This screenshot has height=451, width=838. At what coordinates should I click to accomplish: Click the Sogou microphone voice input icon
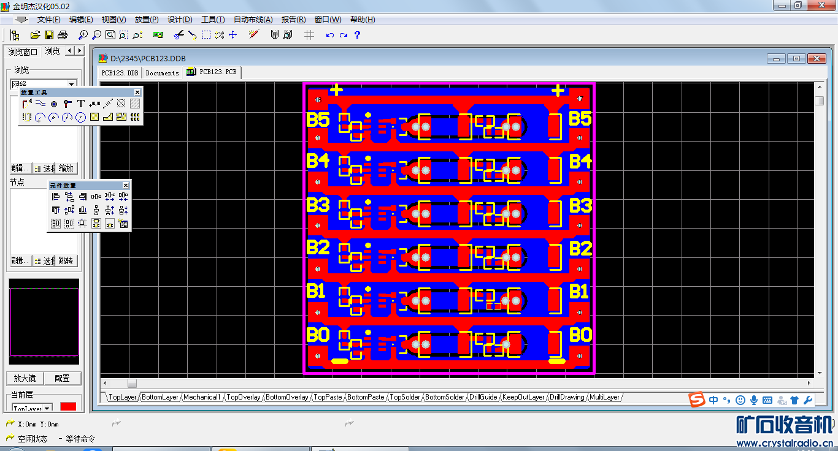point(754,400)
